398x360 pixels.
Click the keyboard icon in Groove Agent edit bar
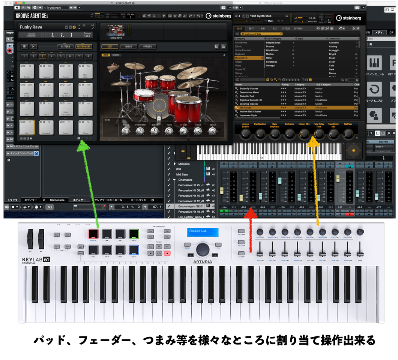(x=216, y=46)
